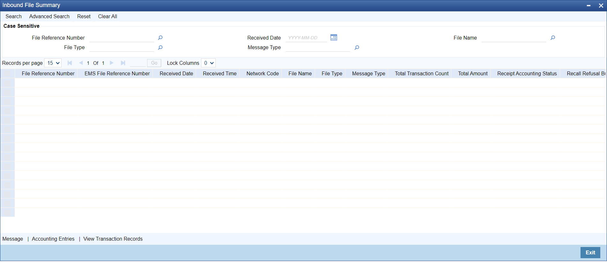Sort by File Reference Number column header
The height and width of the screenshot is (262, 607).
coord(48,73)
